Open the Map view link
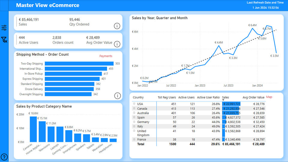 coord(269,97)
